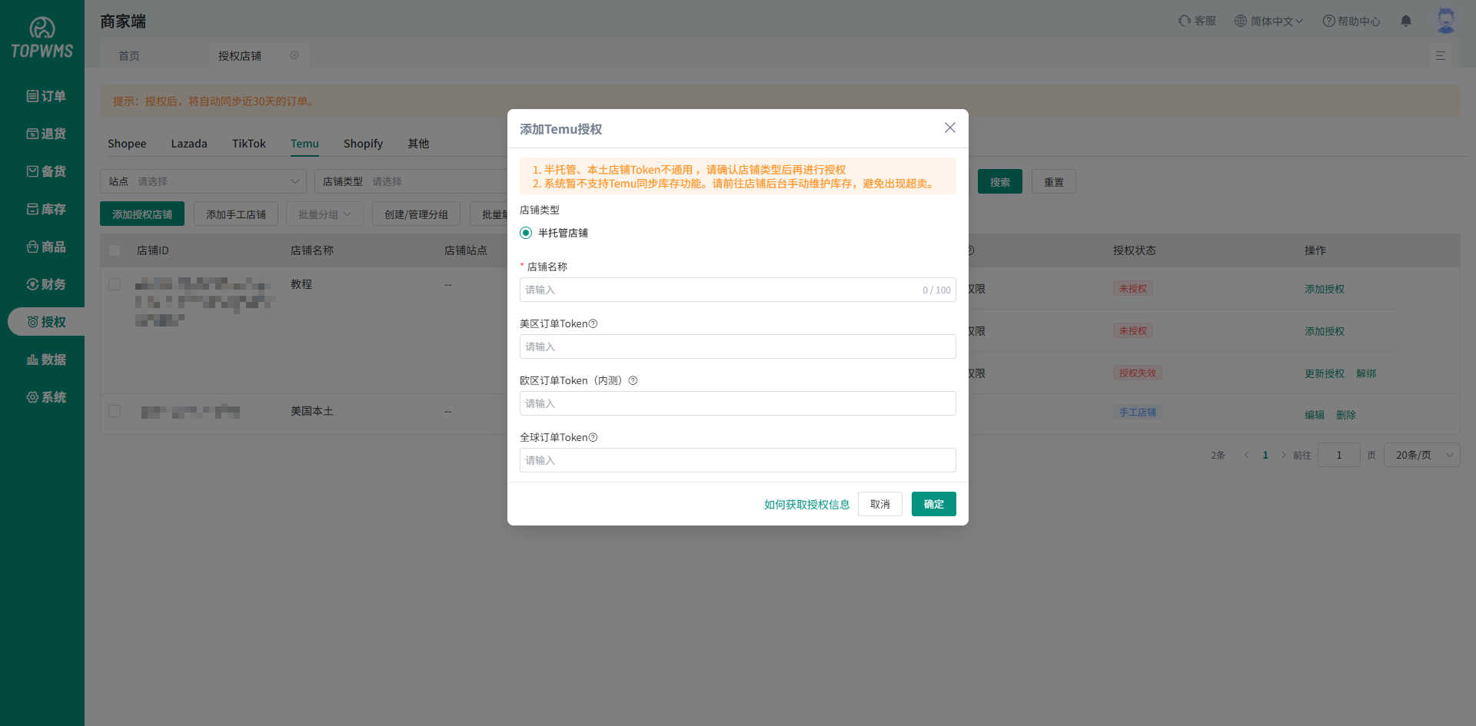
Task: Switch to the Shopify tab
Action: tap(363, 144)
